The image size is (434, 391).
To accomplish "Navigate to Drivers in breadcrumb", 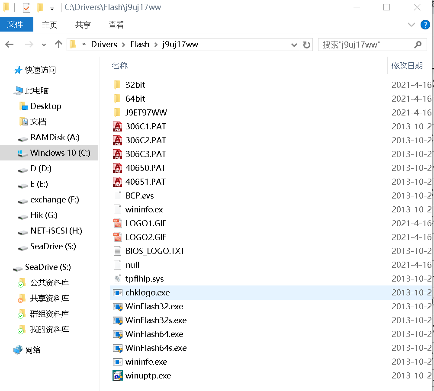I will coord(104,44).
